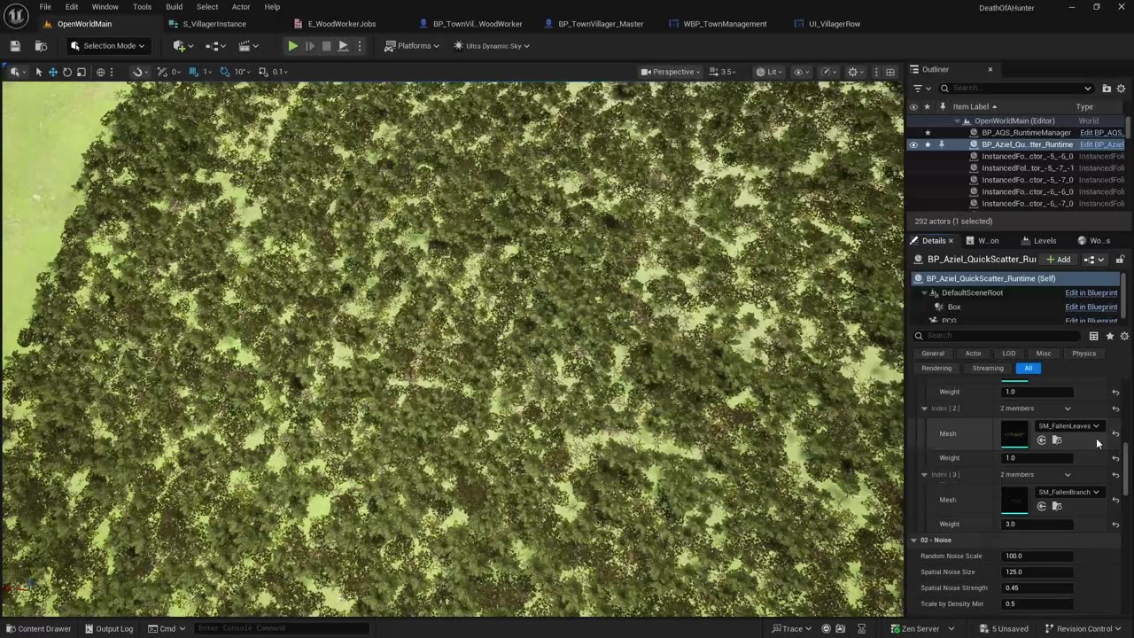Image resolution: width=1134 pixels, height=638 pixels.
Task: Click the SM_FallenBranch mesh thumbnail
Action: coord(1014,500)
